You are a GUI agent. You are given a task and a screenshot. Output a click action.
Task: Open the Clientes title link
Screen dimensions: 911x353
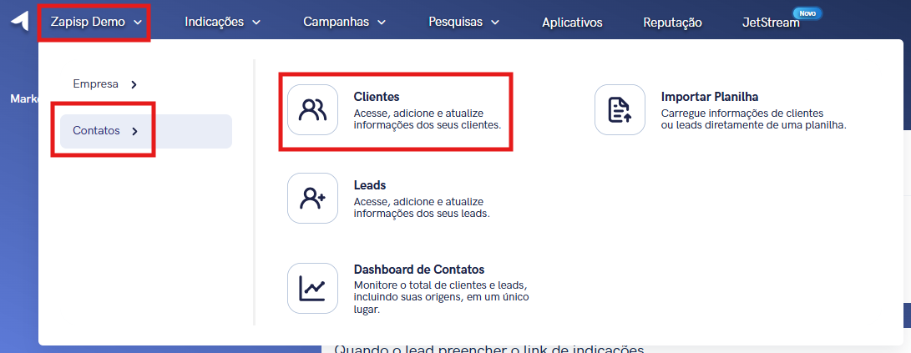tap(377, 97)
